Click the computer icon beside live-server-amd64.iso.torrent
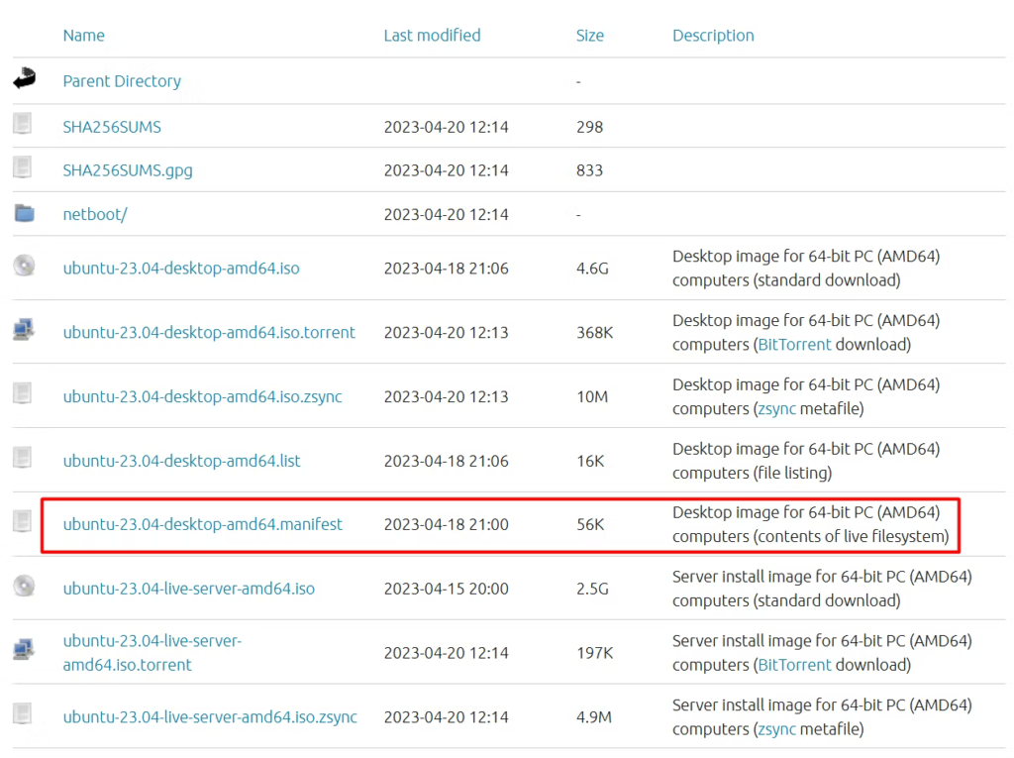 (24, 651)
